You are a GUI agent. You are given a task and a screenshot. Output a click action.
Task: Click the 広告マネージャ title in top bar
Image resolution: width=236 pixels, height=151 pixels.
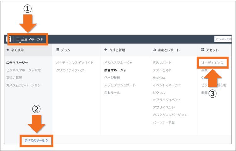coord(32,39)
